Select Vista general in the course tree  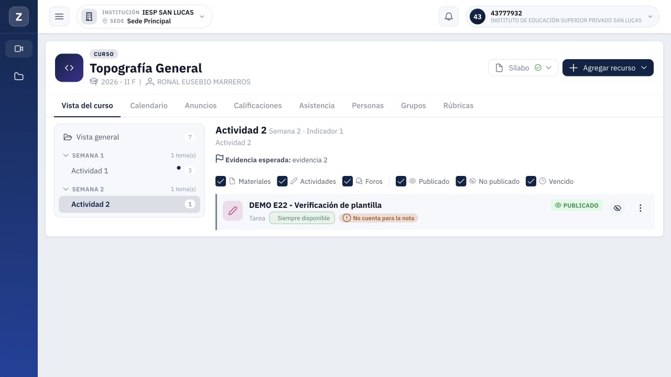coord(129,137)
